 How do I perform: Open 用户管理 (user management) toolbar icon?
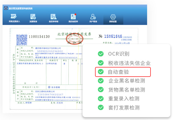(x=93, y=18)
